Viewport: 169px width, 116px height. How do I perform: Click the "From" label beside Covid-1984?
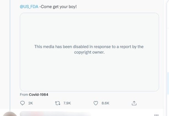pyautogui.click(x=24, y=94)
